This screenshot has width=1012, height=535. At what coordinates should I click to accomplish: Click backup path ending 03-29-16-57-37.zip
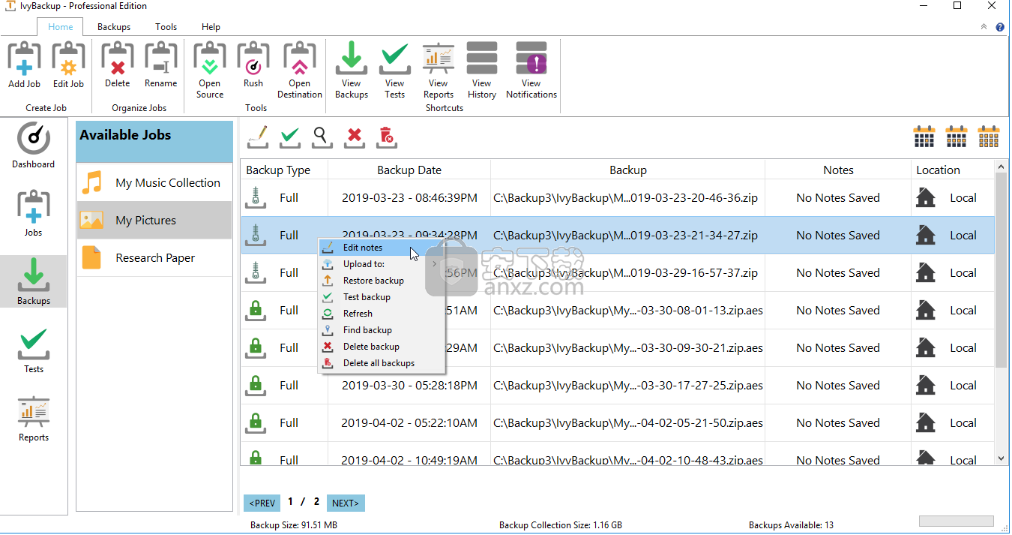tap(626, 273)
